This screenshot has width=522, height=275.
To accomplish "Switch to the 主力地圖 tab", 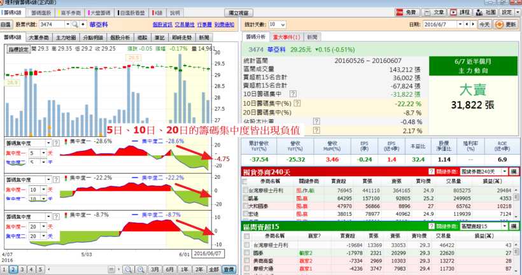I will point(66,38).
